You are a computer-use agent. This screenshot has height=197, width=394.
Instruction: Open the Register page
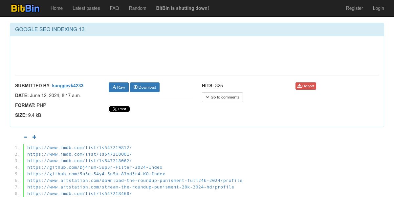click(354, 8)
